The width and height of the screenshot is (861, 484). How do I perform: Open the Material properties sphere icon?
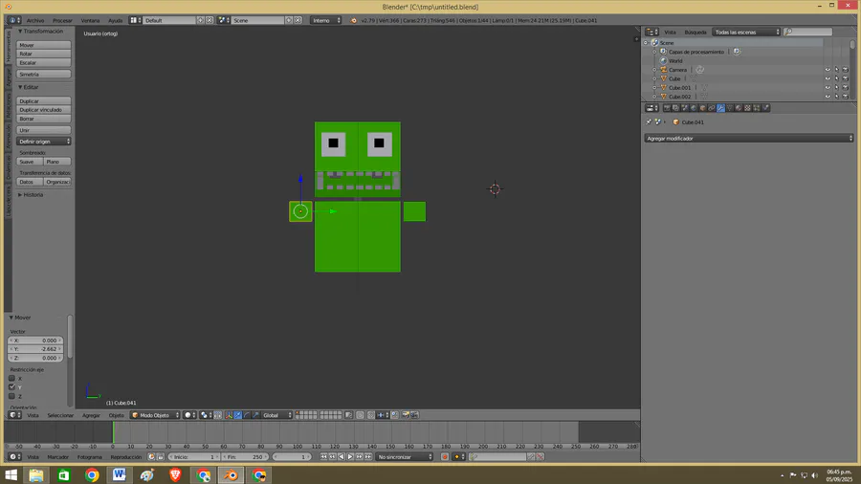[x=739, y=108]
